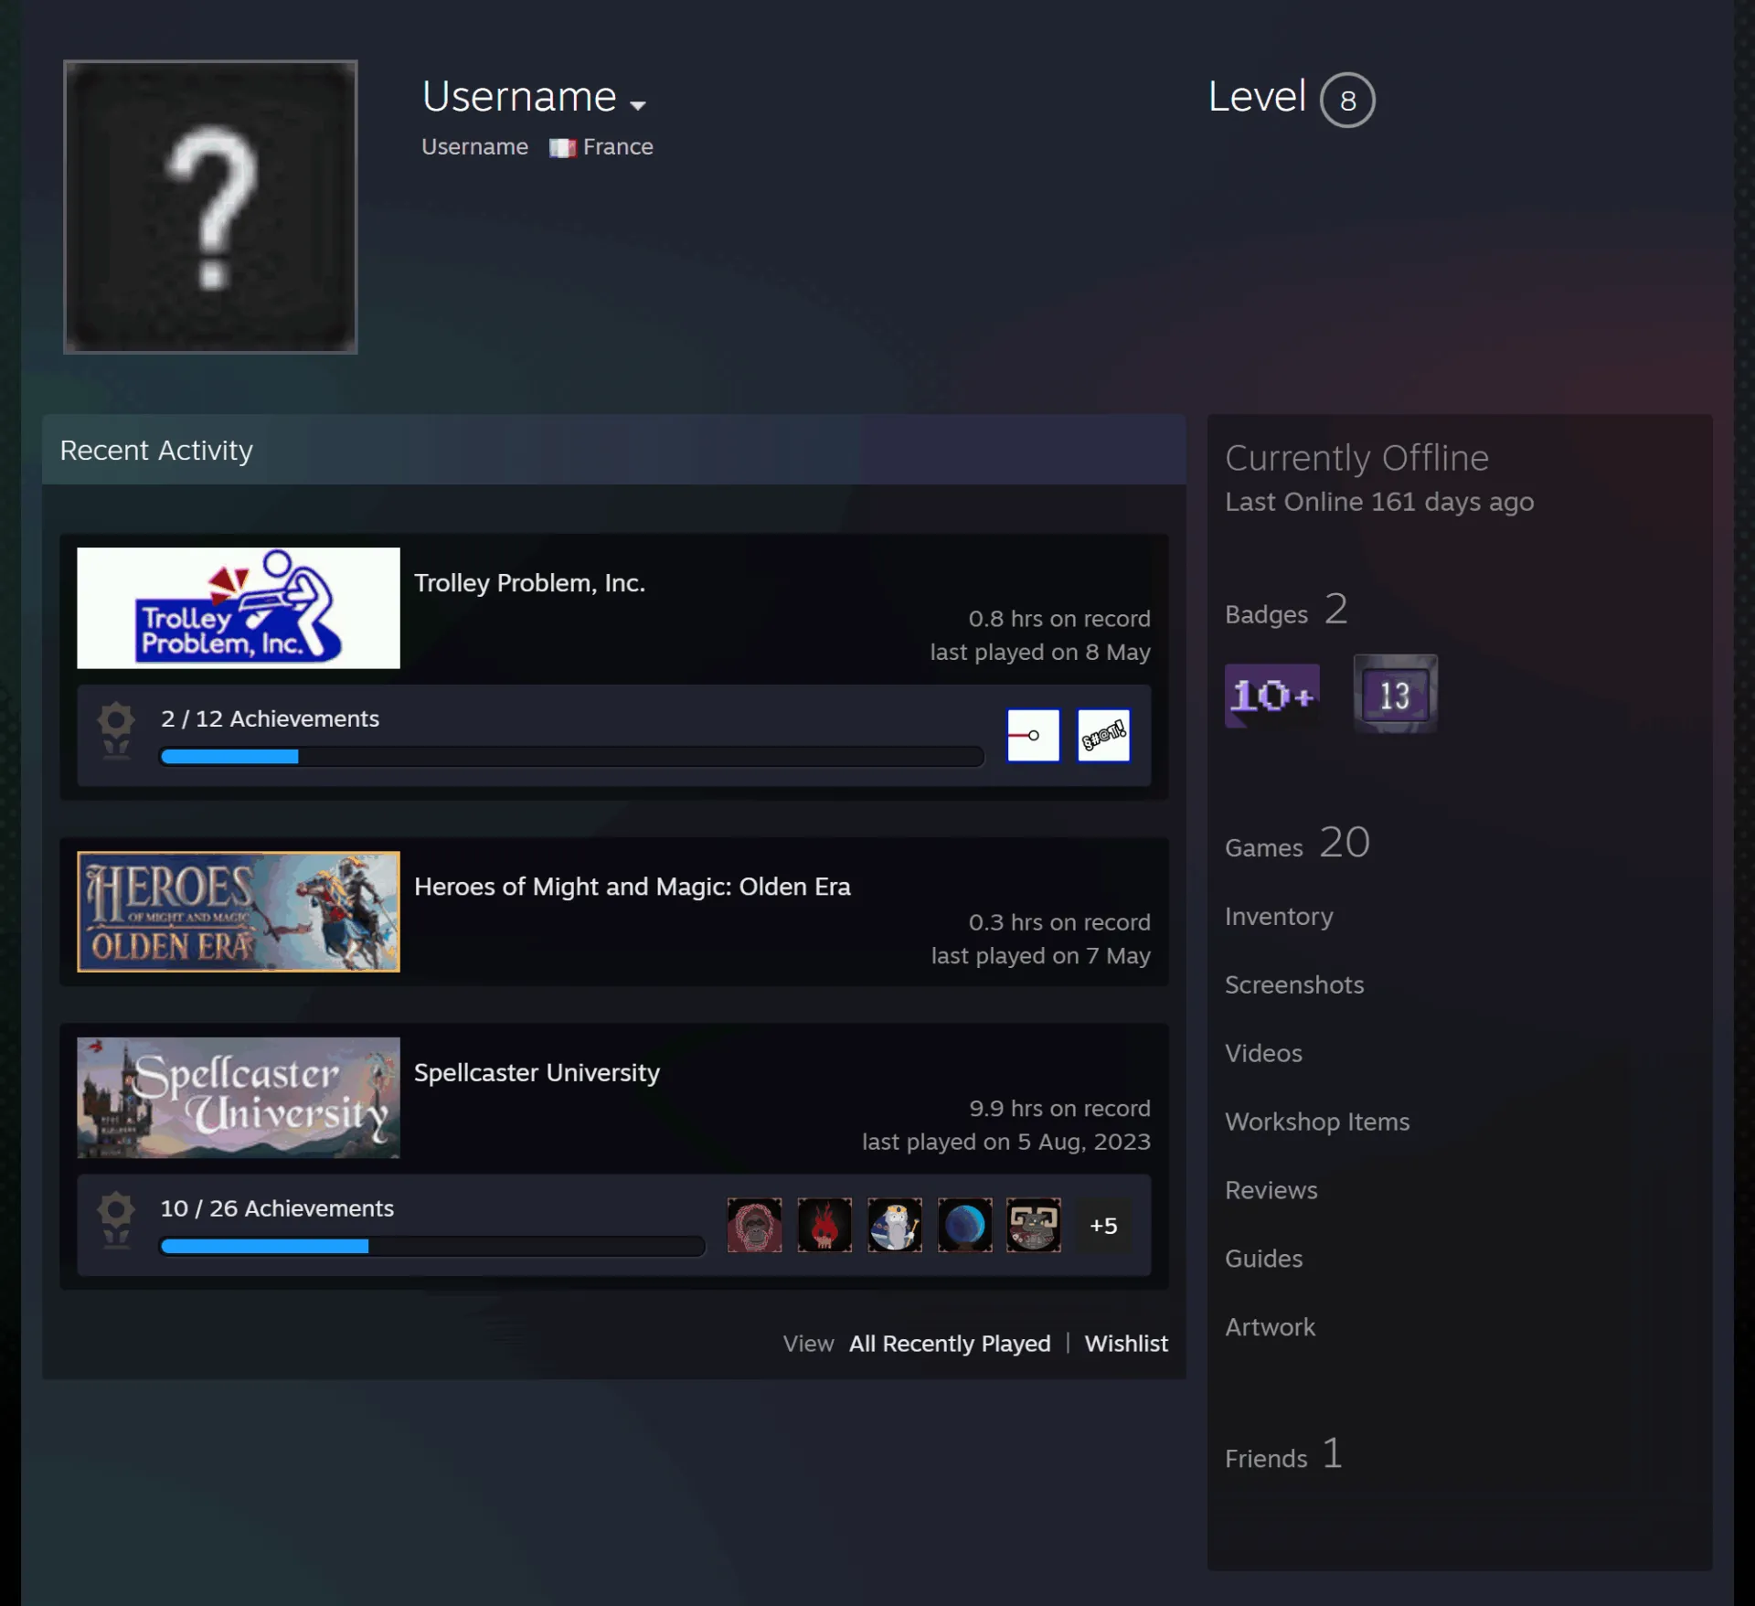View Trolley Problem censored-text achievement icon
This screenshot has width=1755, height=1606.
pyautogui.click(x=1103, y=735)
